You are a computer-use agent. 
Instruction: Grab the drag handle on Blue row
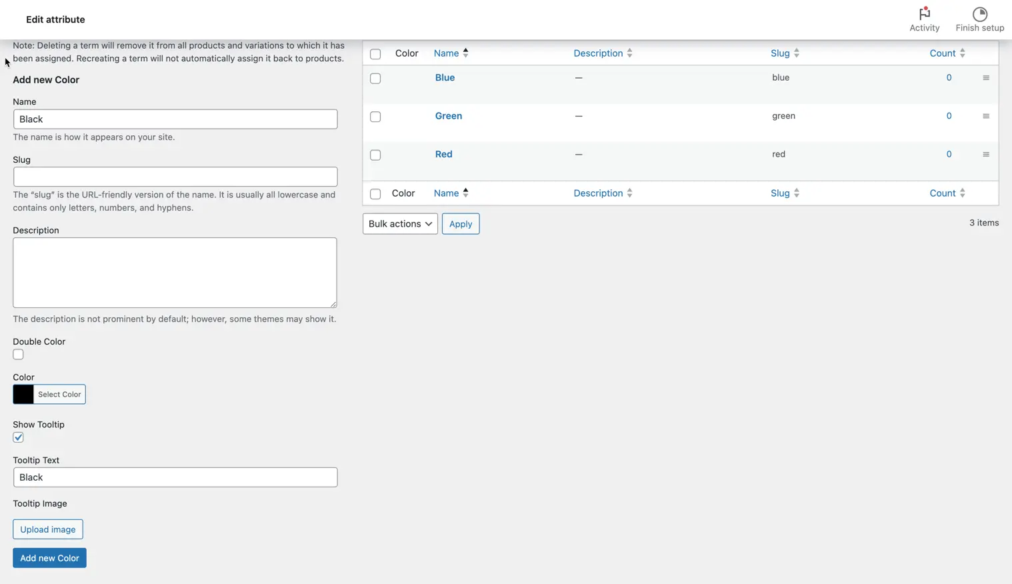coord(985,78)
